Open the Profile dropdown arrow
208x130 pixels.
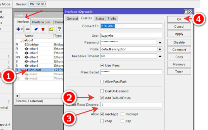tap(160, 49)
